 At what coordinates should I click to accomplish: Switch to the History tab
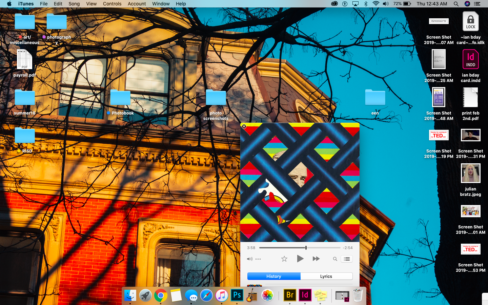point(274,276)
